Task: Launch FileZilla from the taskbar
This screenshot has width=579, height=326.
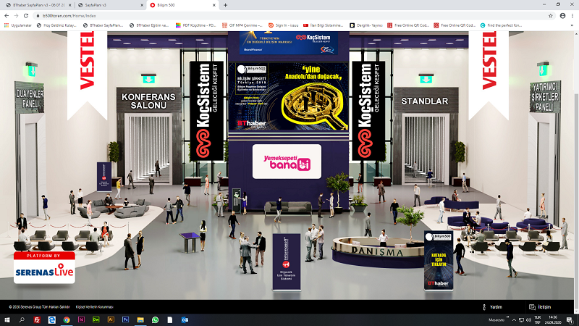Action: (x=37, y=319)
